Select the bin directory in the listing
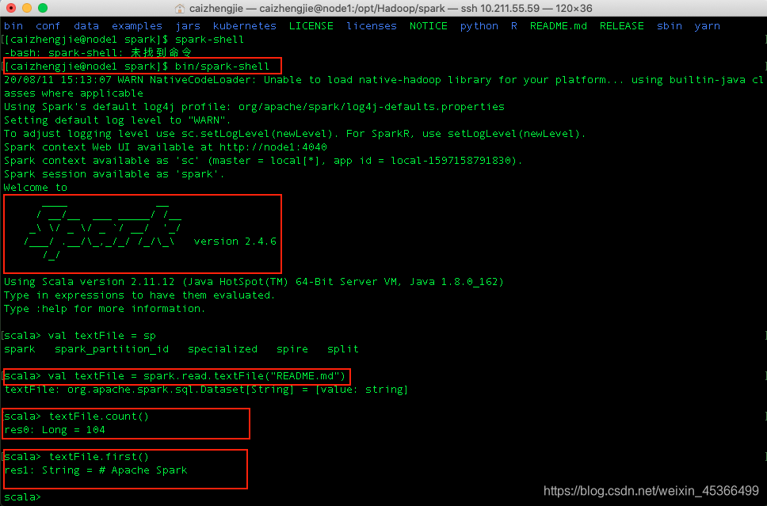The width and height of the screenshot is (767, 506). tap(13, 25)
